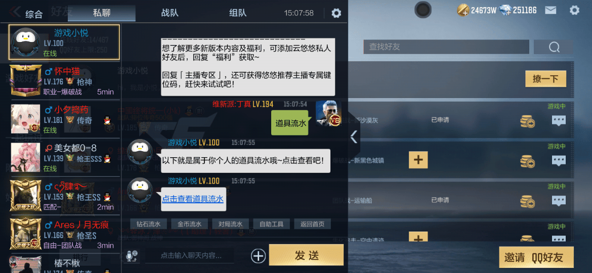Screen dimensions: 592x273
Task: Choose the 钻石流水 quick reply
Action: [x=148, y=224]
